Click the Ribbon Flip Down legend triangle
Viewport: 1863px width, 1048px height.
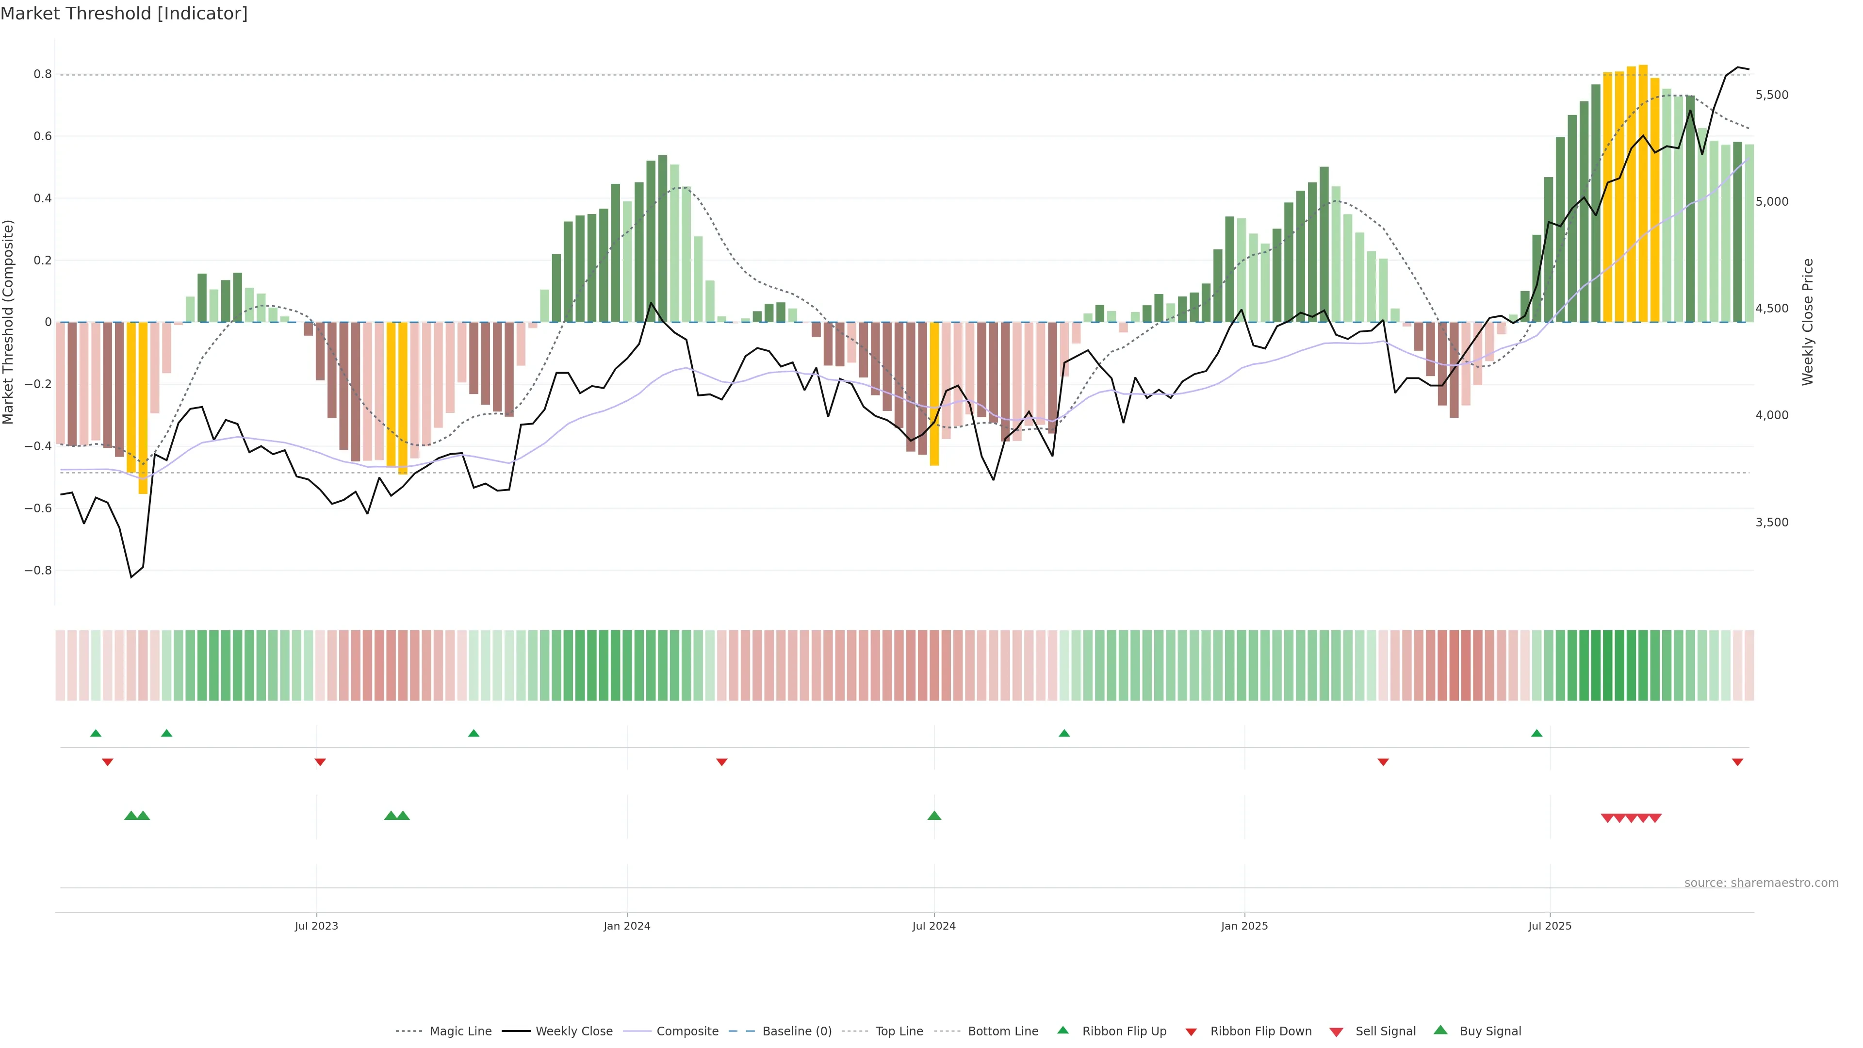(x=1191, y=1032)
